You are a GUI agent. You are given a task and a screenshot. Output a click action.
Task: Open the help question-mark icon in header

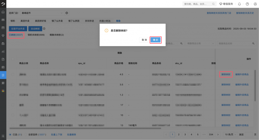[247, 4]
